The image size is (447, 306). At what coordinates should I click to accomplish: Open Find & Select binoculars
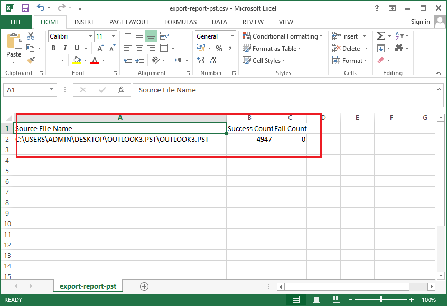point(399,48)
